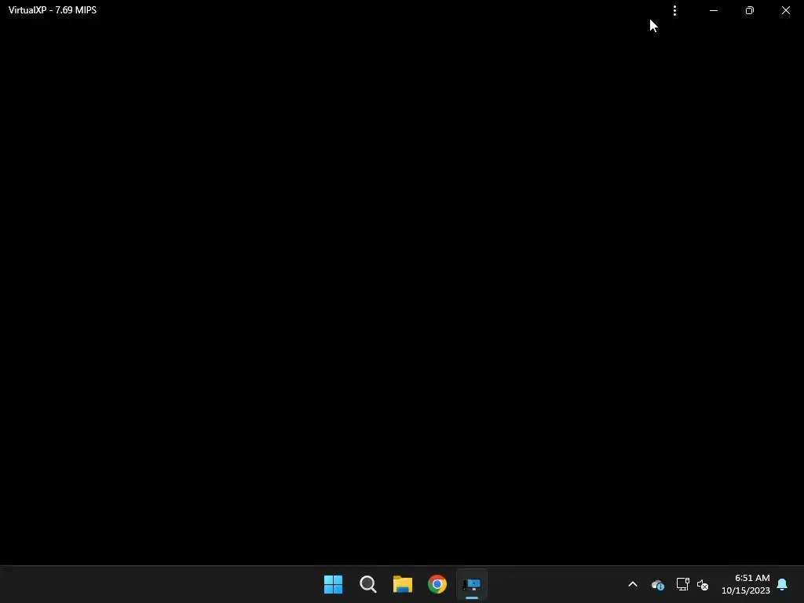Open taskbar Search
804x603 pixels.
coord(367,584)
